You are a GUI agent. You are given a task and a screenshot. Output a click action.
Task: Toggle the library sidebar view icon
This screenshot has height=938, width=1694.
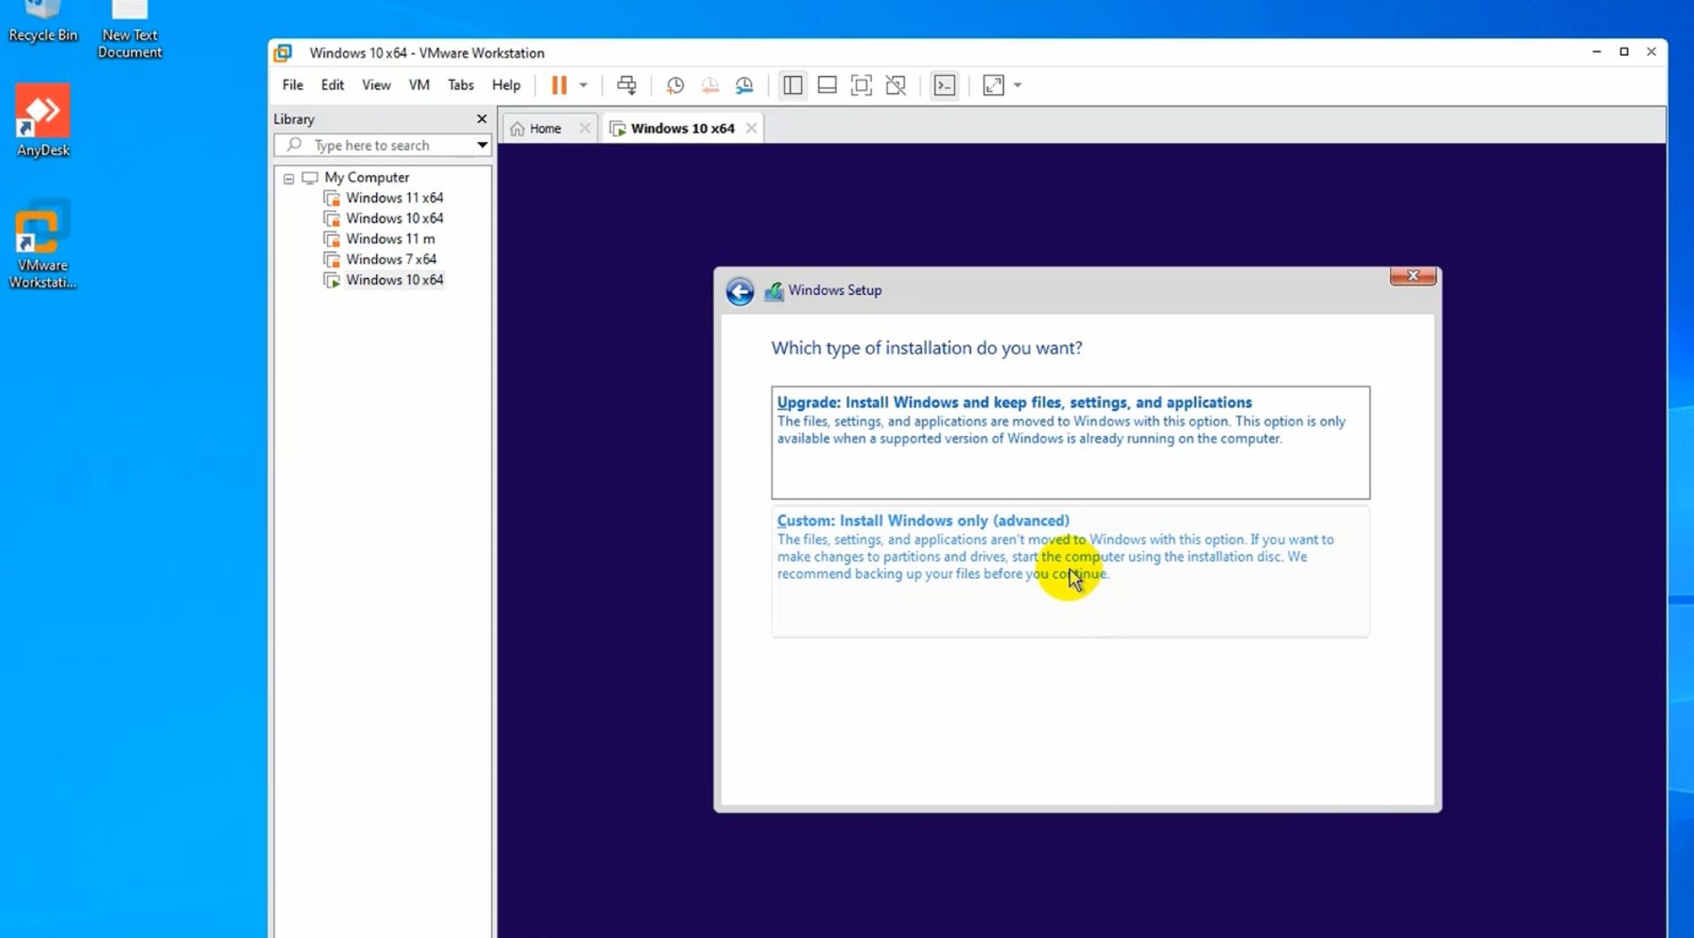[792, 85]
